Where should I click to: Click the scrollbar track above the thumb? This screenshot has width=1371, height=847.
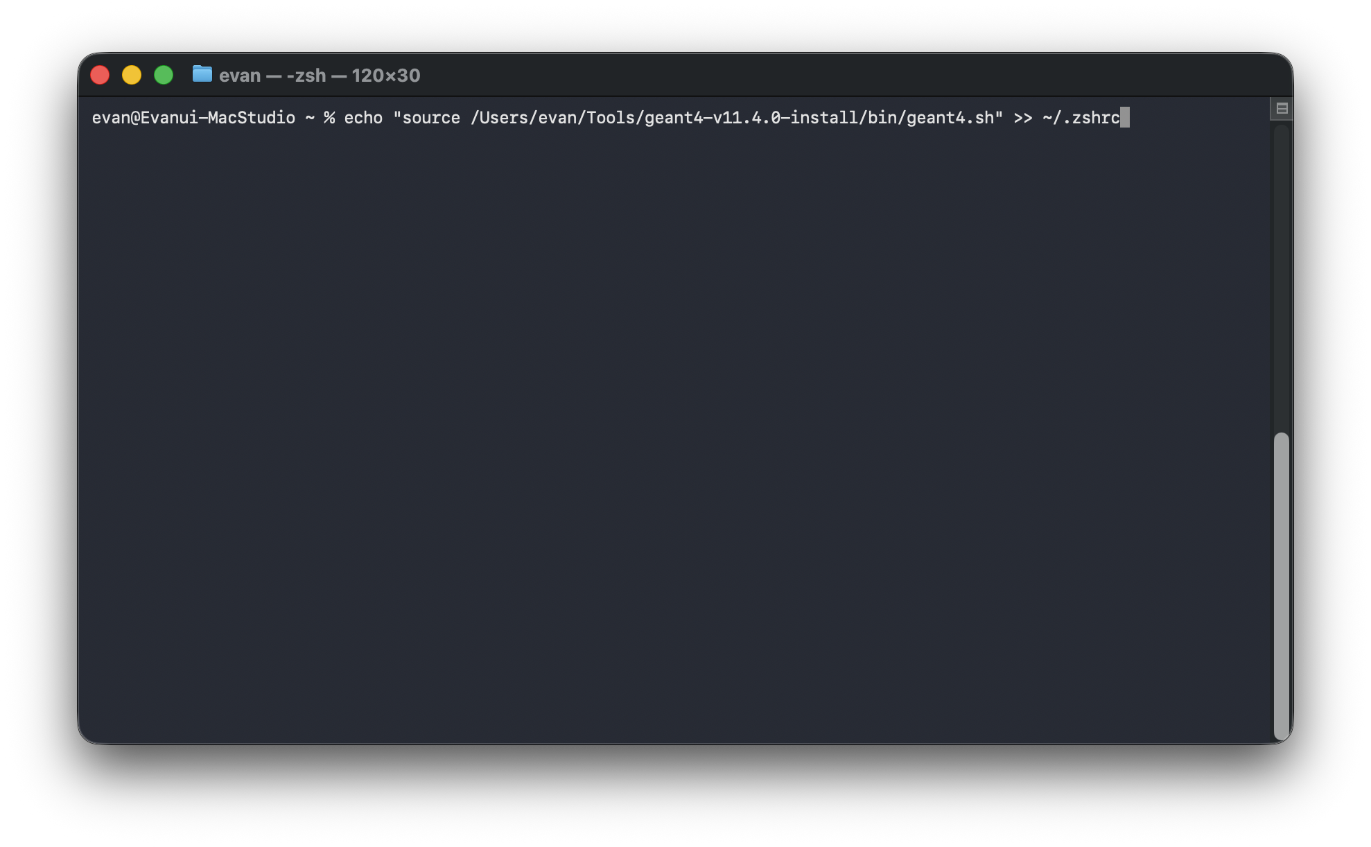pos(1281,277)
